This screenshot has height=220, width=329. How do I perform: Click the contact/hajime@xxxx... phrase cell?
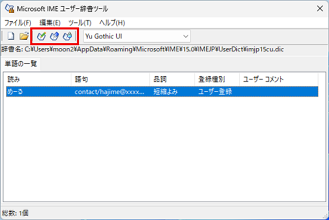point(109,91)
